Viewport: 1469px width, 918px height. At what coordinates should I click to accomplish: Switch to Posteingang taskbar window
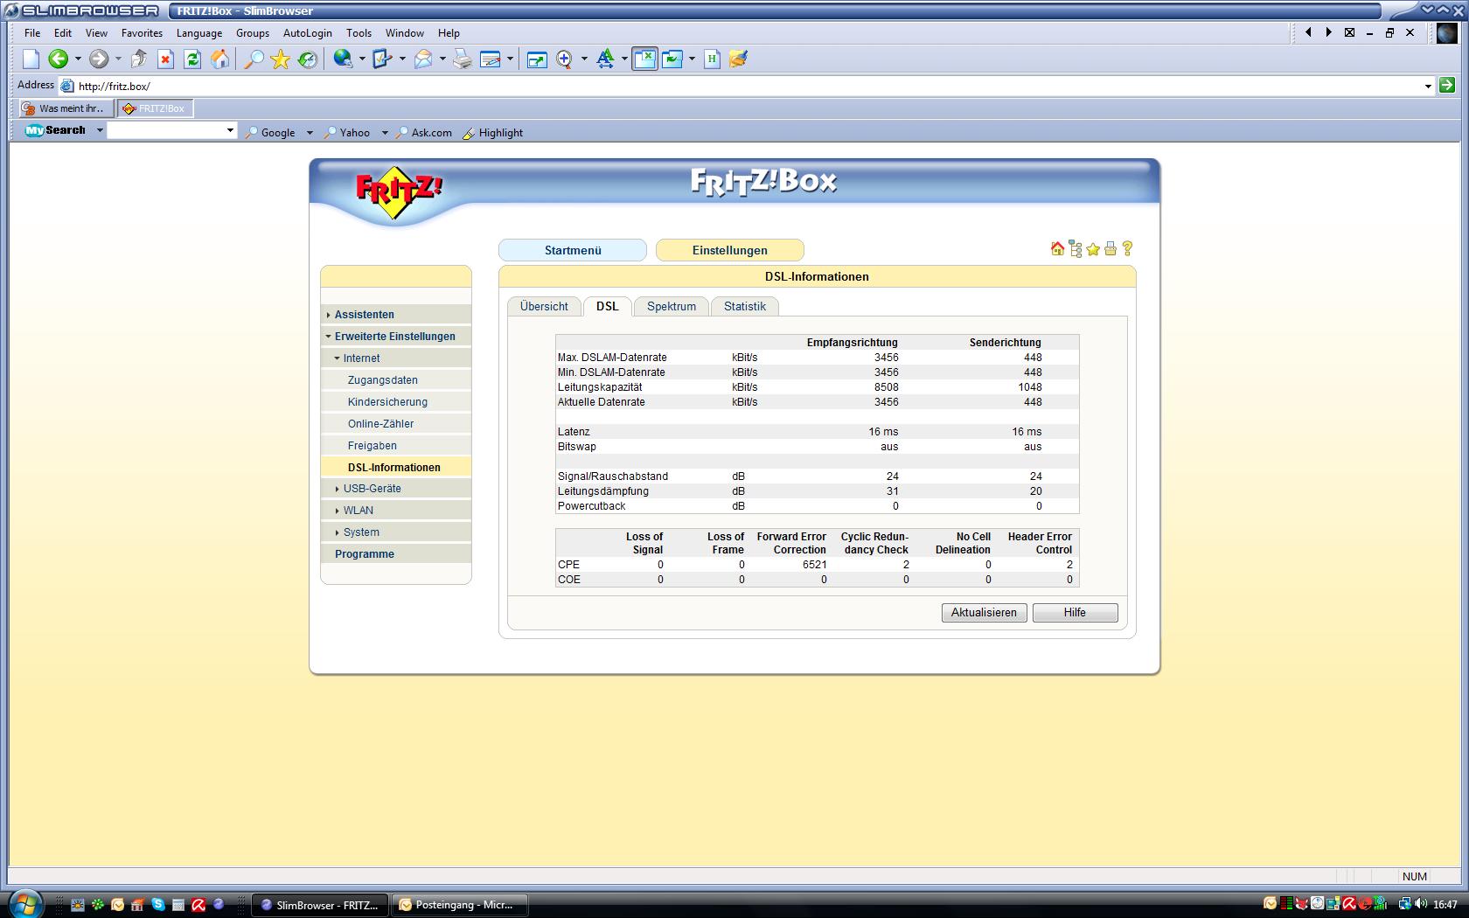(x=459, y=905)
